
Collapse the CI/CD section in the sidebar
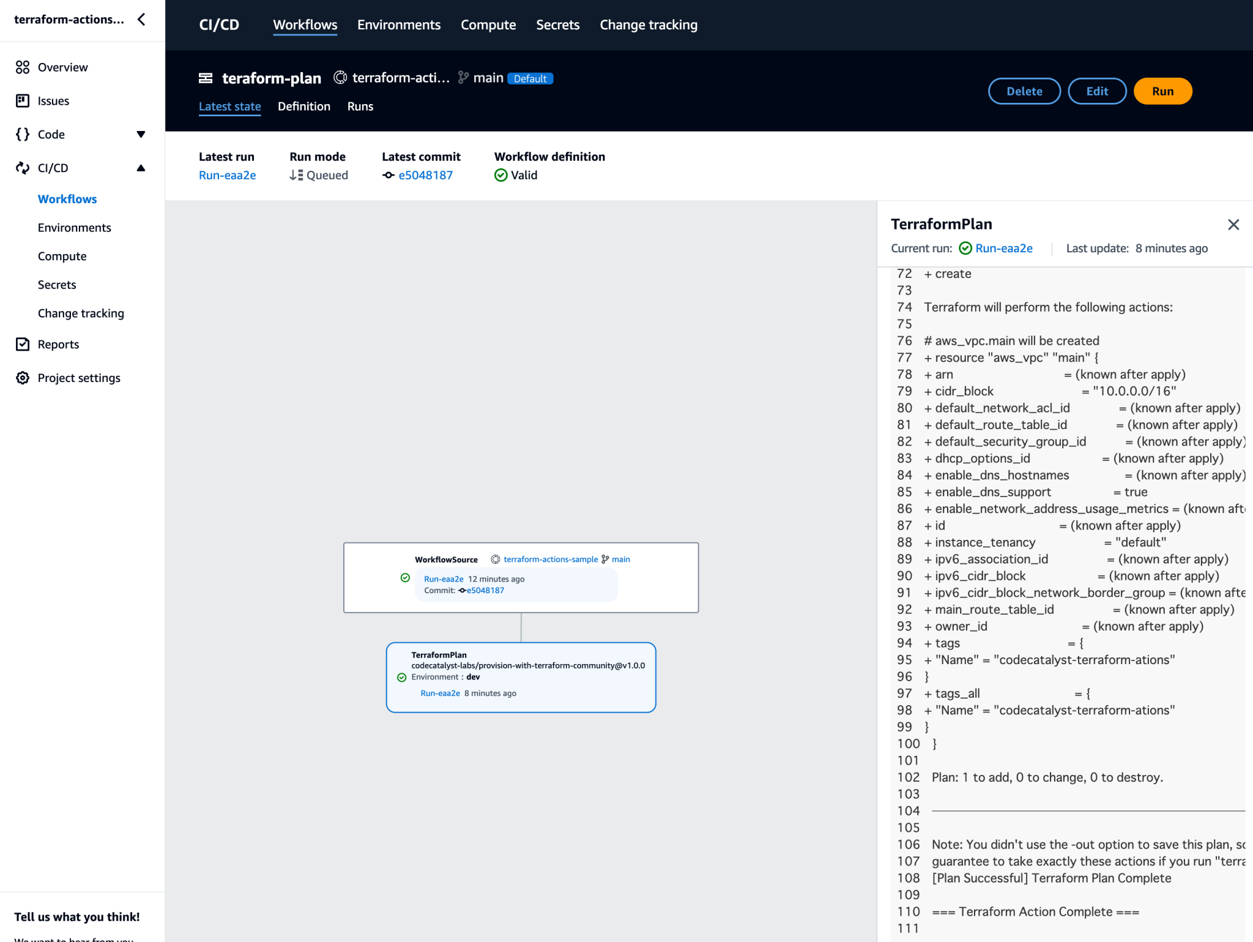tap(141, 168)
